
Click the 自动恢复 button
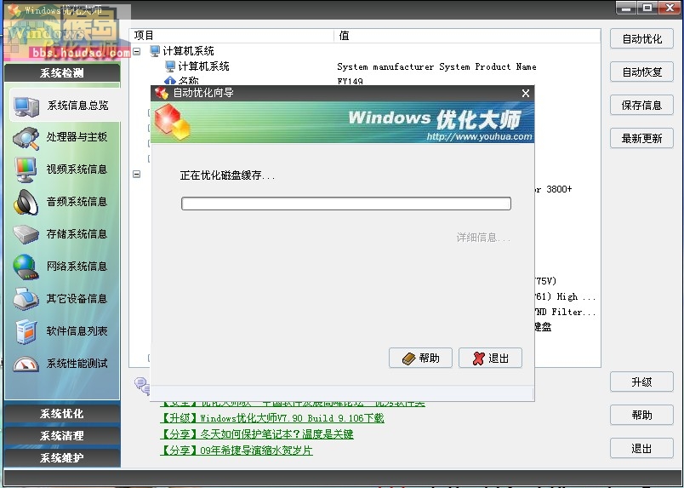coord(641,72)
